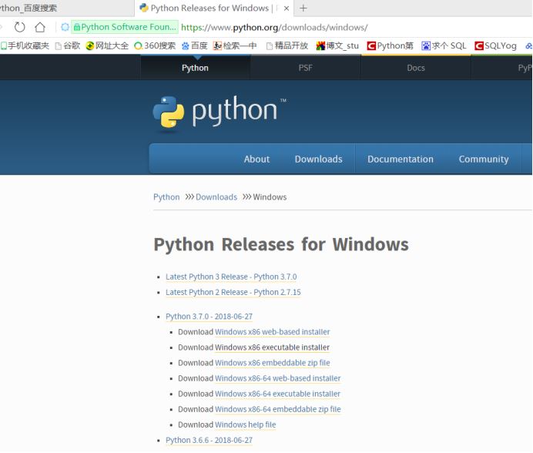Download Windows x86-64 executable installer
The image size is (533, 453).
(277, 394)
